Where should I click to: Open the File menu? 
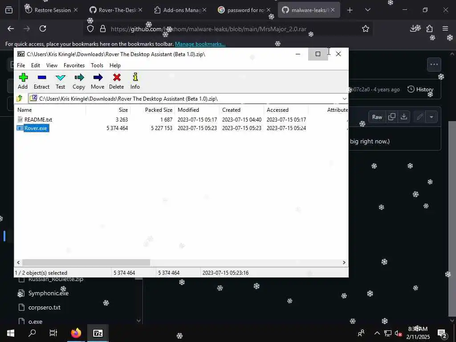coord(21,65)
